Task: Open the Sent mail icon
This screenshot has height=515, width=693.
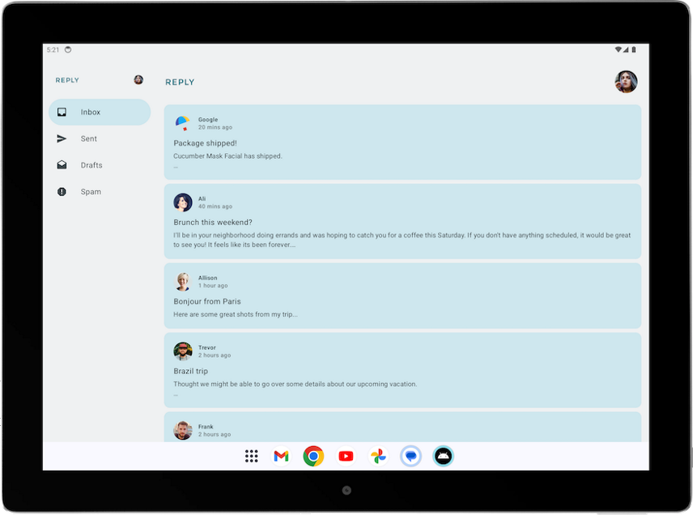Action: [62, 138]
